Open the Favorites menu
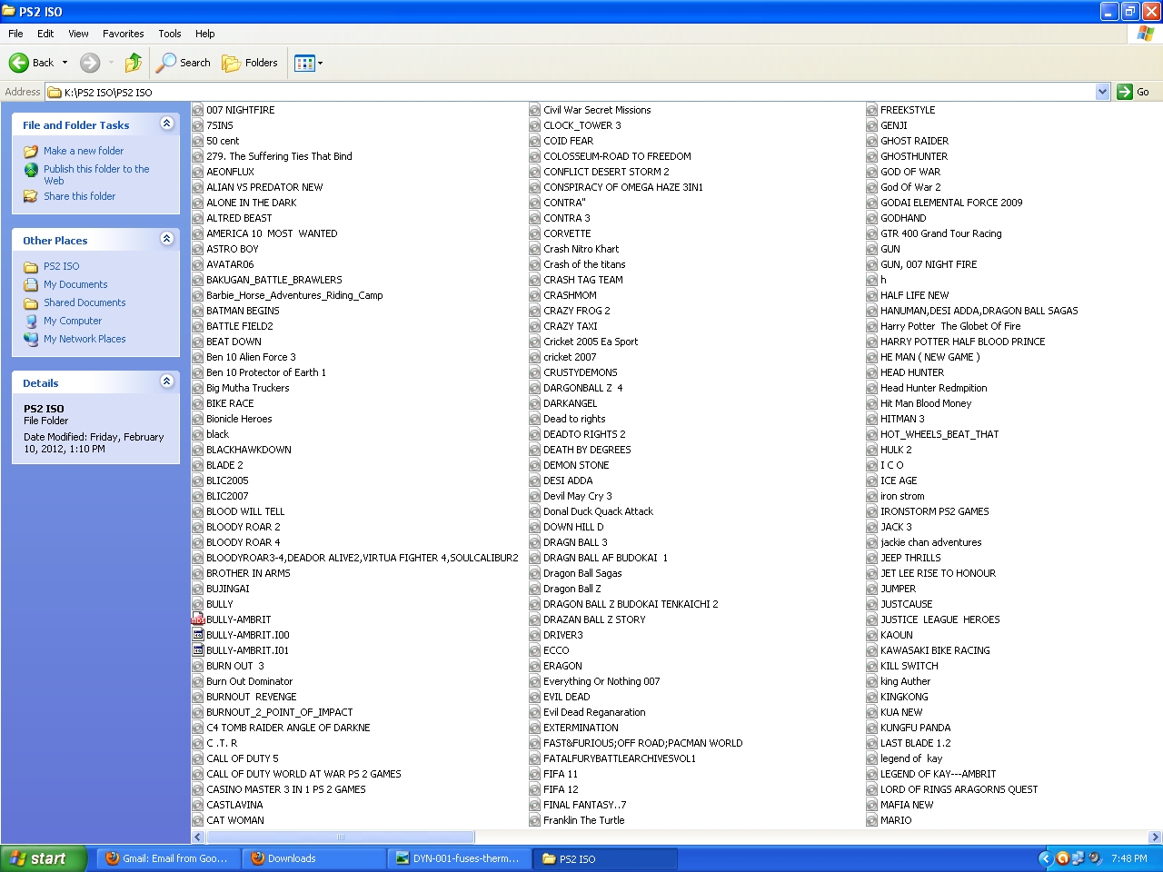Viewport: 1163px width, 872px height. click(123, 34)
